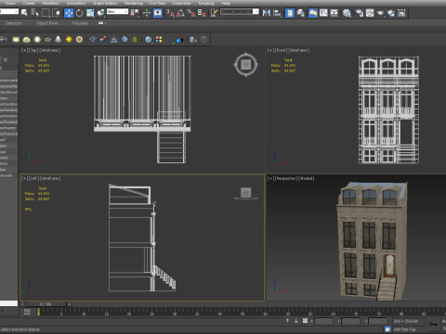Toggle Keyboard Shortcut Override button

[x=158, y=13]
